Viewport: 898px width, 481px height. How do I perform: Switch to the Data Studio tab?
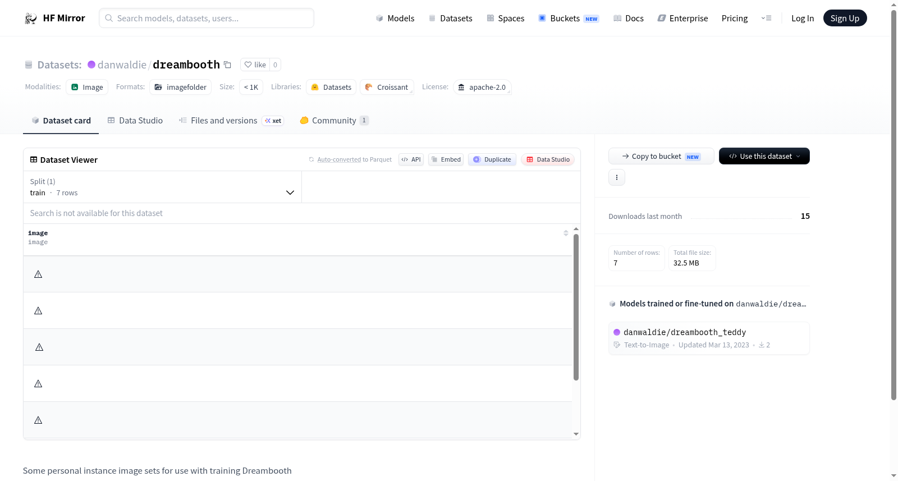pos(135,121)
